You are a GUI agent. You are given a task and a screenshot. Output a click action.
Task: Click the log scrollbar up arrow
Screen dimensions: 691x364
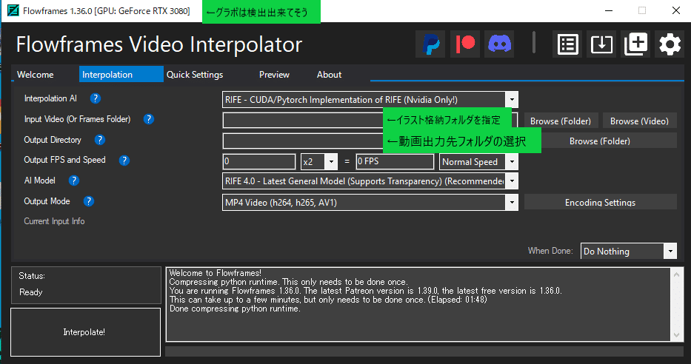(676, 274)
